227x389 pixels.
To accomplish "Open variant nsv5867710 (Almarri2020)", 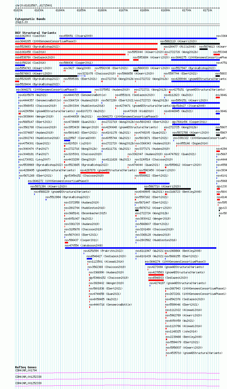I will (162, 187).
